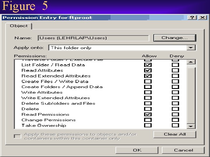Check Deny for Write Extended Attributes
The image size is (210, 157).
pyautogui.click(x=176, y=98)
